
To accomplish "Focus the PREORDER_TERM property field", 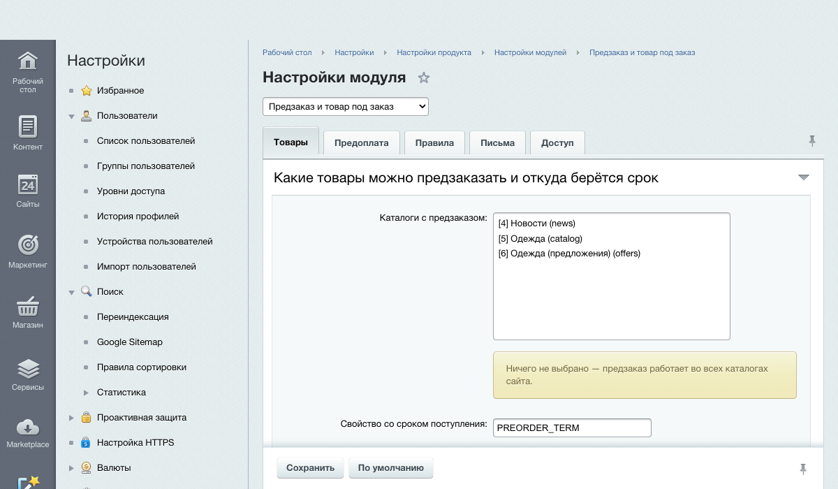I will click(572, 428).
